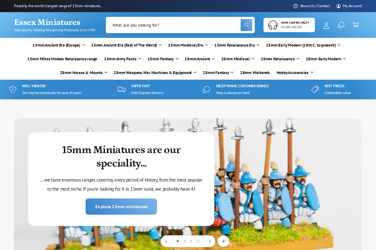Image resolution: width=376 pixels, height=250 pixels.
Task: Click the price tag icon beside BEST PRICES
Action: (x=315, y=89)
